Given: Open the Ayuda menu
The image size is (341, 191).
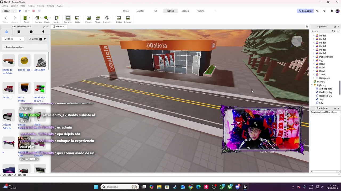Looking at the screenshot, I should click(x=60, y=6).
